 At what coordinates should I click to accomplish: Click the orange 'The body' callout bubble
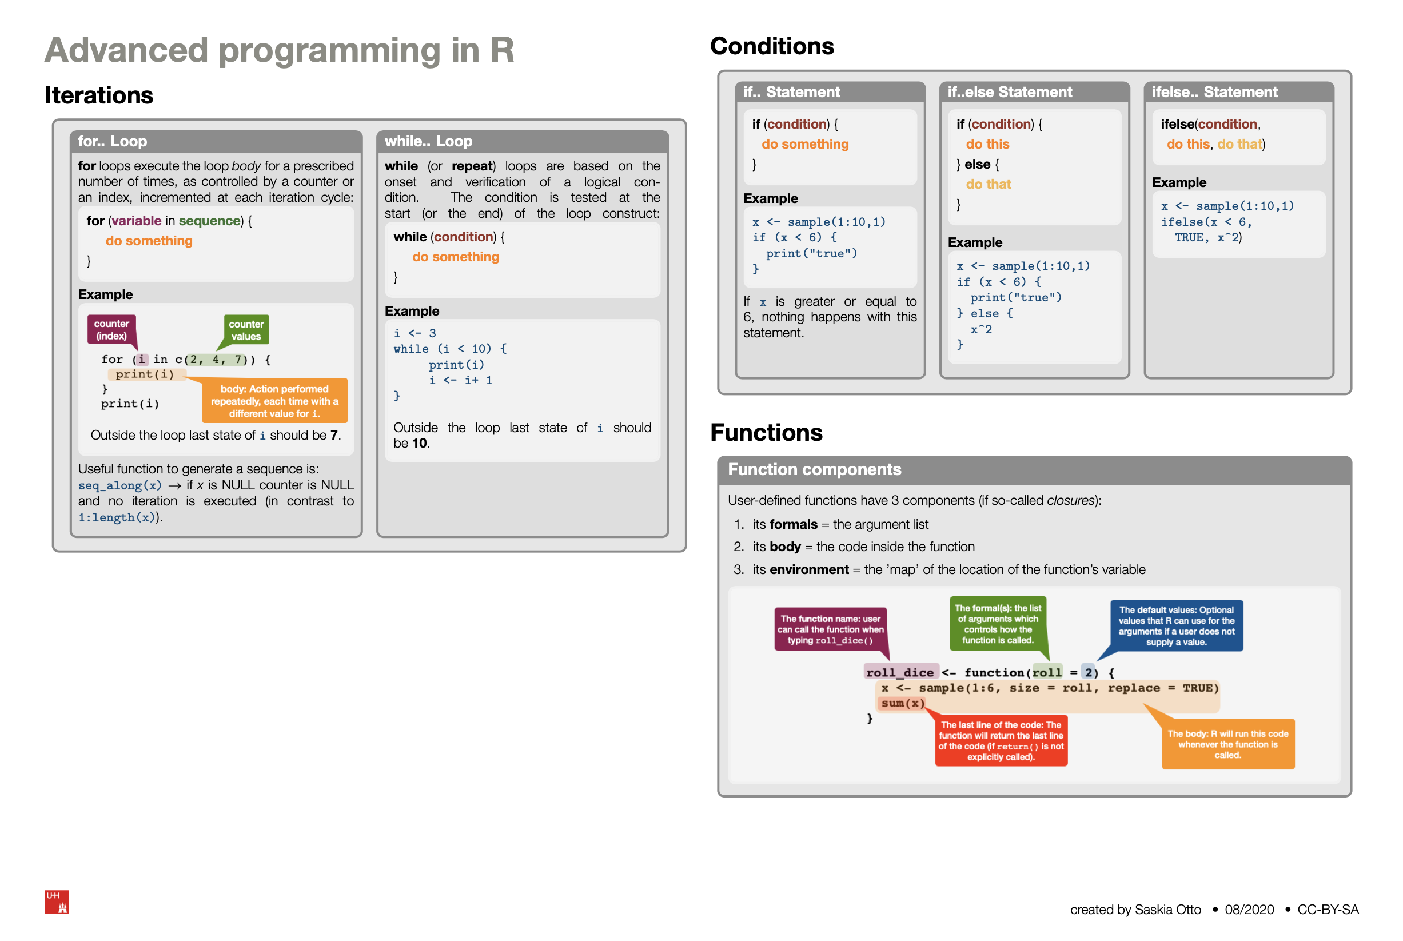[x=1229, y=744]
